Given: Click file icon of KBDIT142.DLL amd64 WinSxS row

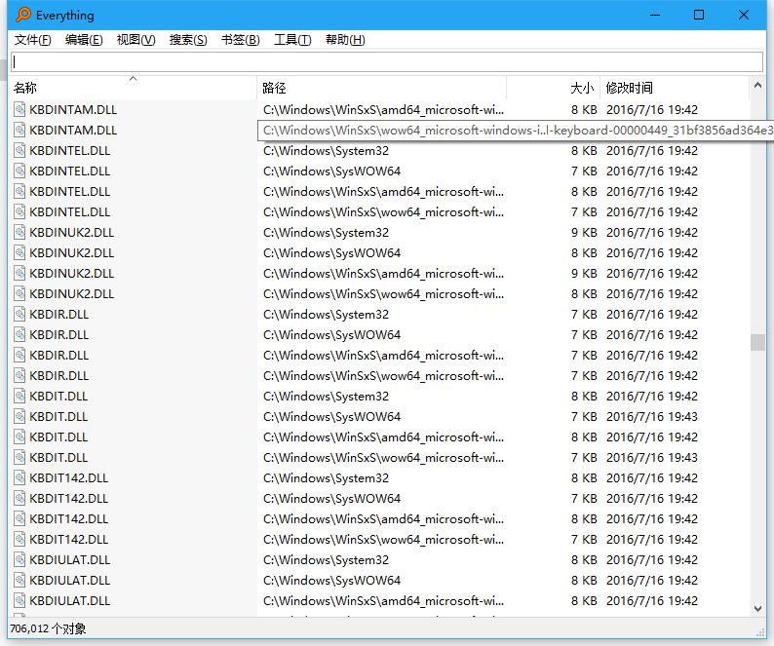Looking at the screenshot, I should [19, 519].
